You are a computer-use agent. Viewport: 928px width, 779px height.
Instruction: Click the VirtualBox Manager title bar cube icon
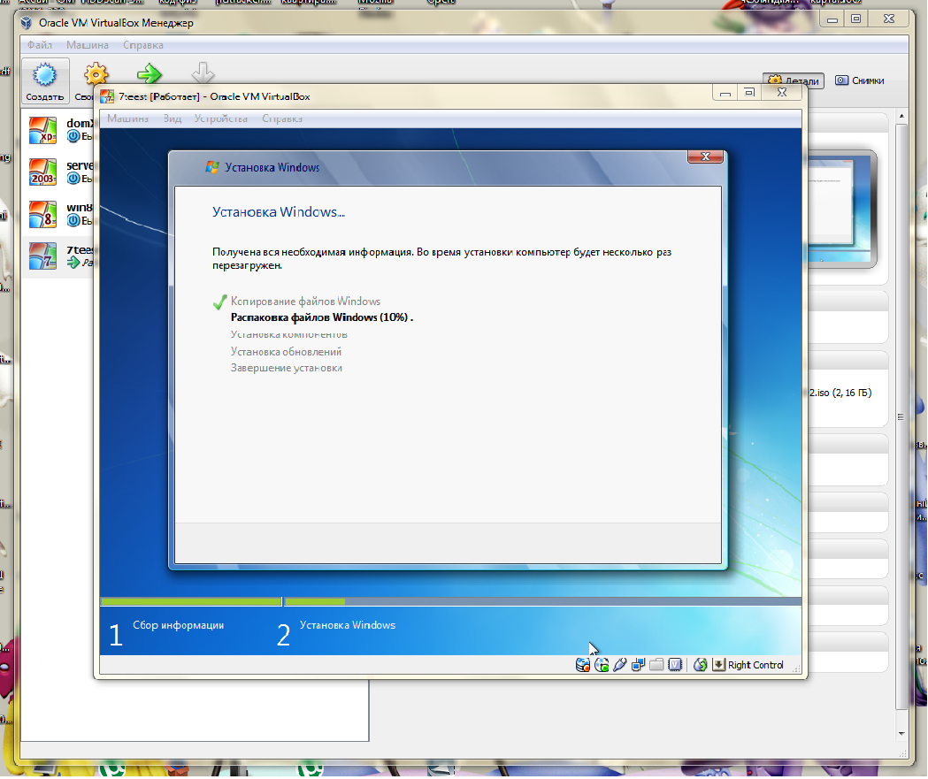tap(26, 23)
